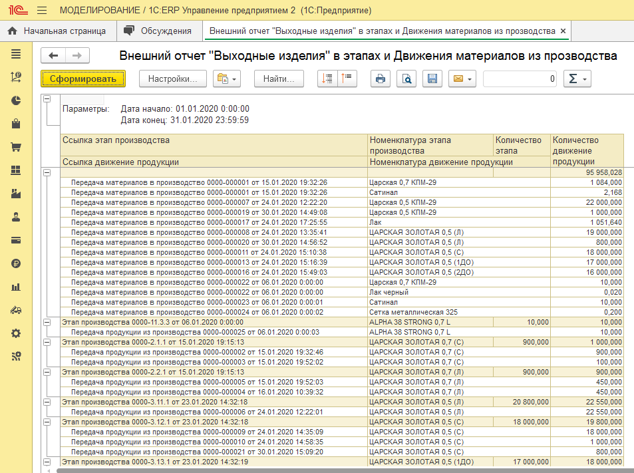Image resolution: width=634 pixels, height=473 pixels.
Task: Collapse the Этап производства 0000-3.13.1 group
Action: (x=47, y=462)
